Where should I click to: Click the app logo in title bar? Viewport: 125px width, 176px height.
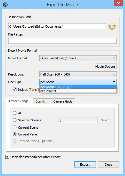pyautogui.click(x=5, y=5)
